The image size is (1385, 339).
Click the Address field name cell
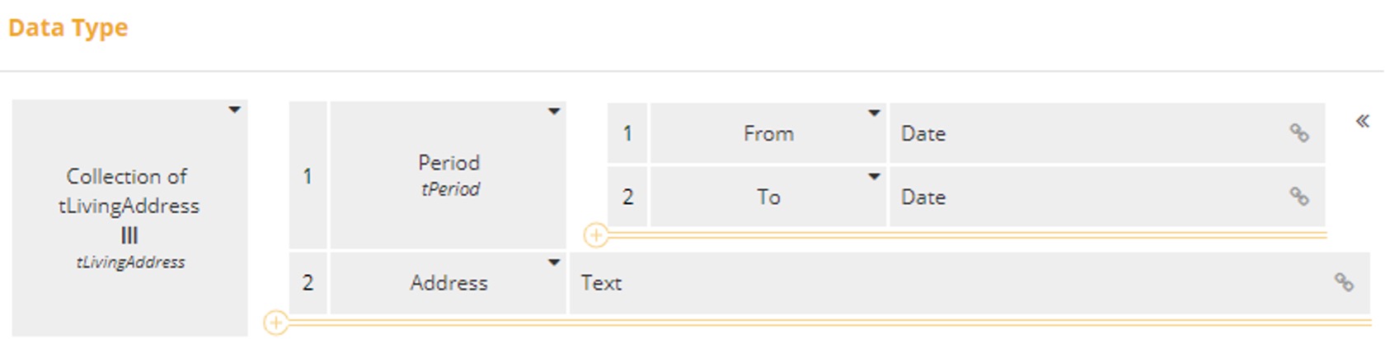pyautogui.click(x=448, y=283)
